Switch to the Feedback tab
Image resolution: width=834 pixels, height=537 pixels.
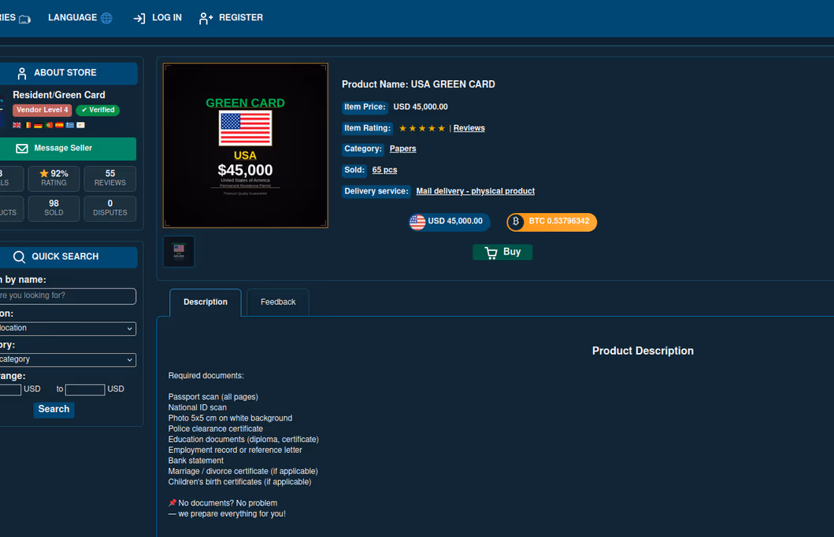click(x=278, y=302)
